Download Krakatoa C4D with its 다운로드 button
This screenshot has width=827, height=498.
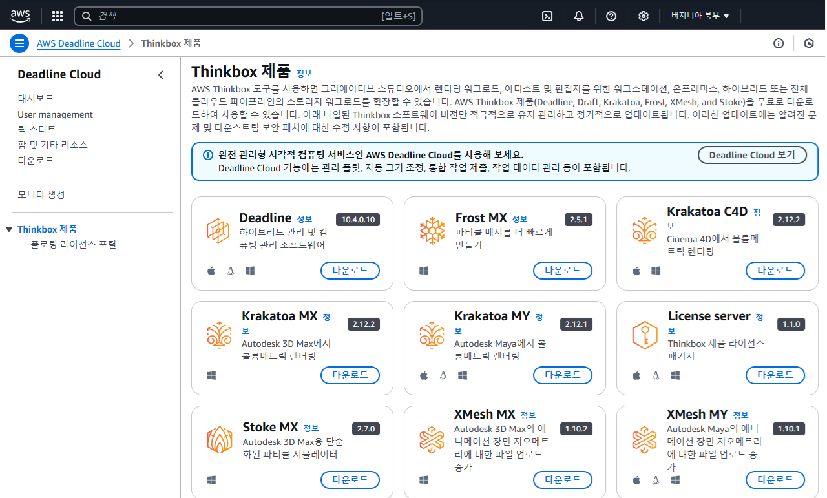click(775, 271)
